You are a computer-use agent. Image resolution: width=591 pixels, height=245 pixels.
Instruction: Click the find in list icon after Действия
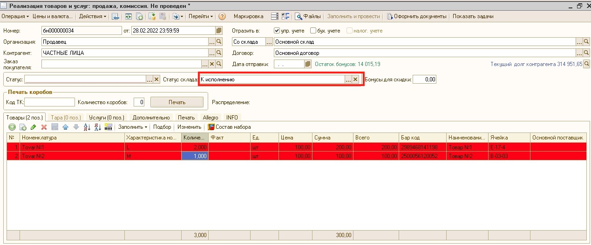coord(115,16)
